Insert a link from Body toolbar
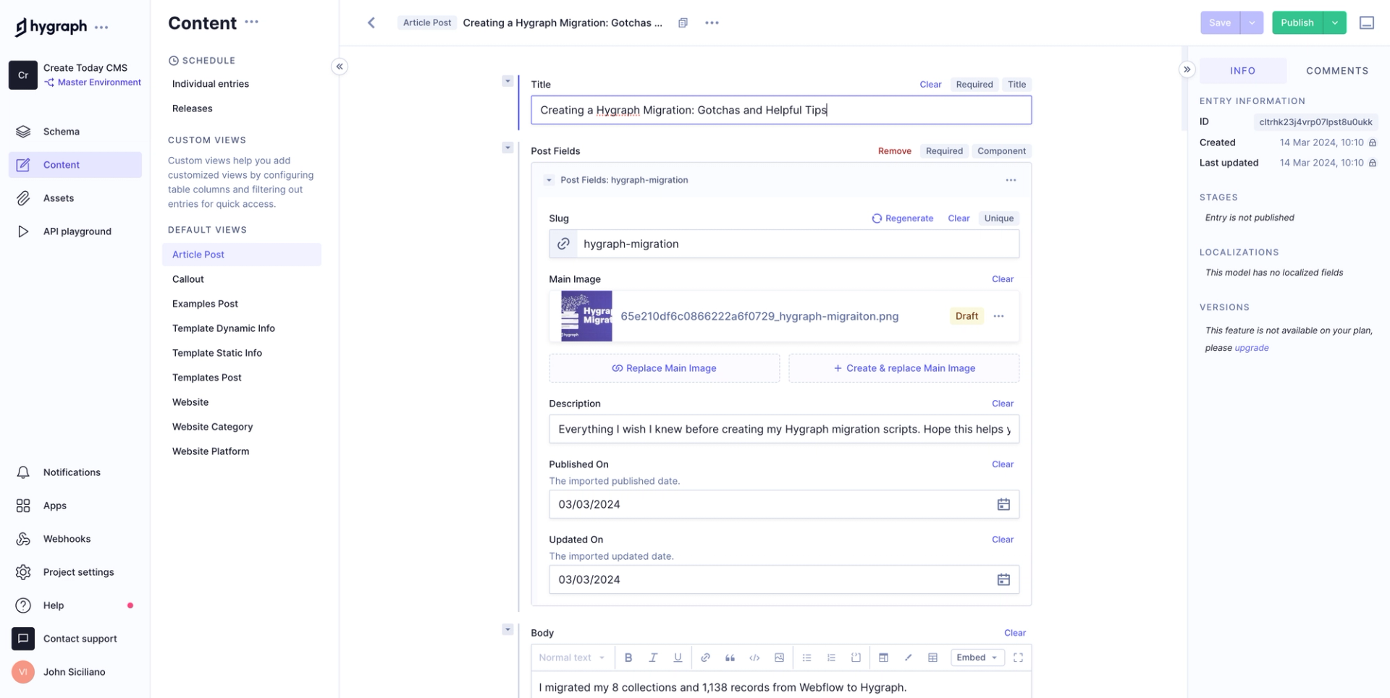1390x698 pixels. point(705,657)
